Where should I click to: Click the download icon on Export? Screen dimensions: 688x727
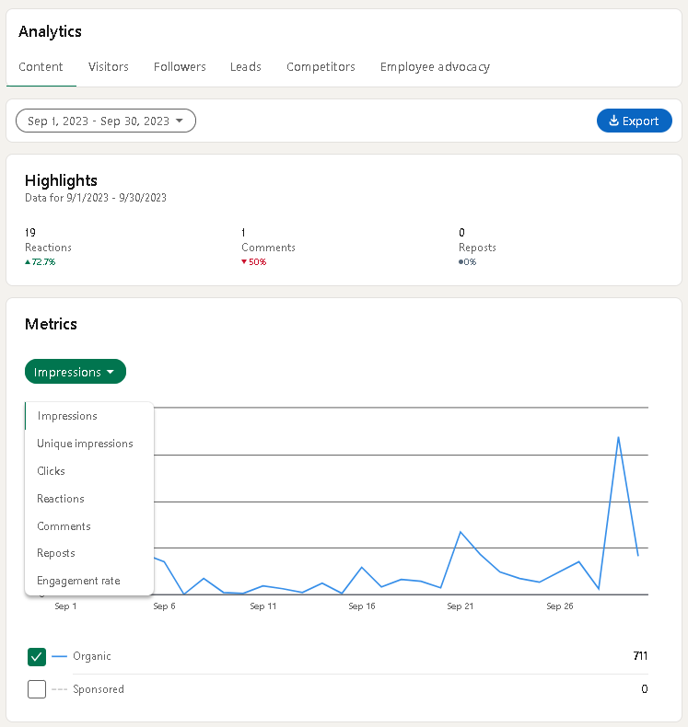613,121
